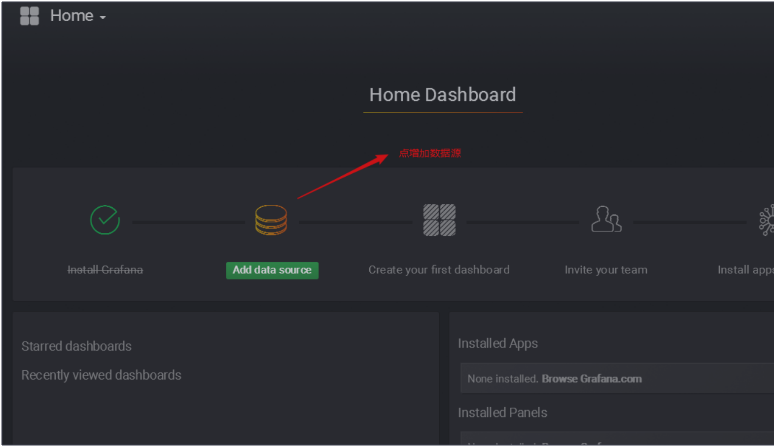Click the Install apps plugin icon
This screenshot has height=446, width=774.
[x=767, y=220]
